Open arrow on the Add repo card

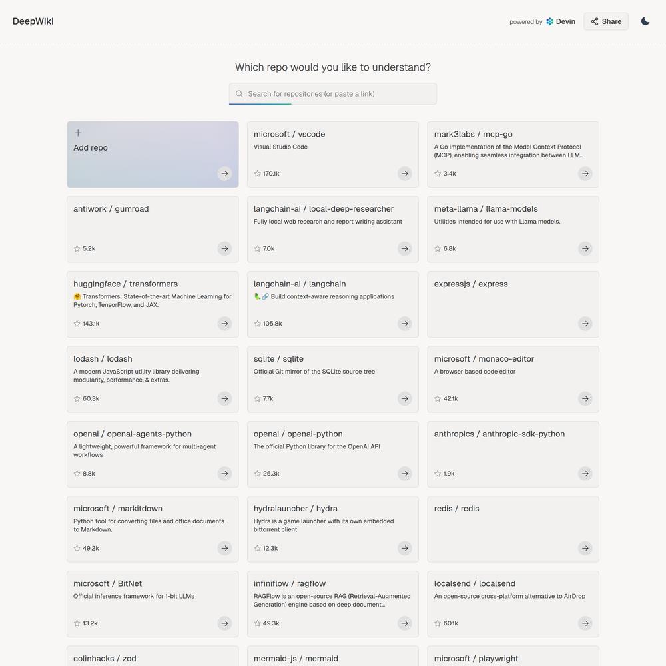[224, 174]
